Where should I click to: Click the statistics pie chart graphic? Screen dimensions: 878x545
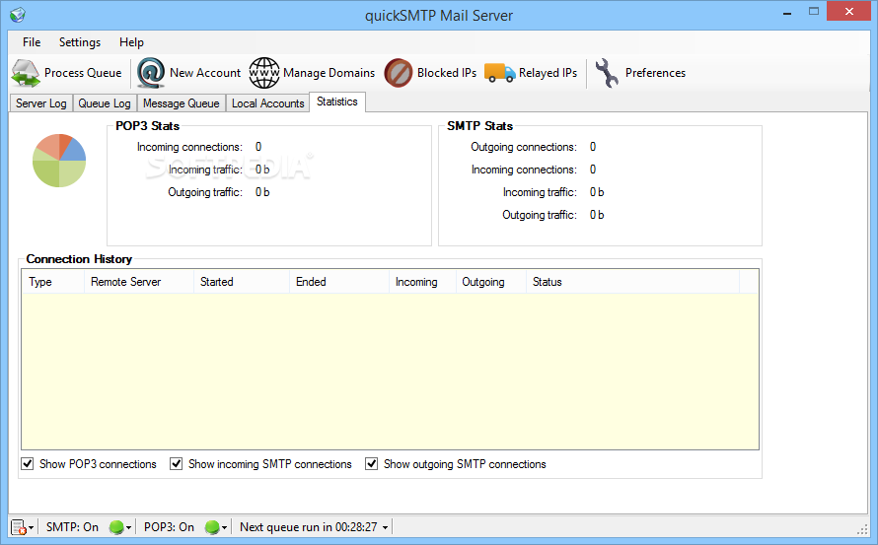click(x=59, y=161)
